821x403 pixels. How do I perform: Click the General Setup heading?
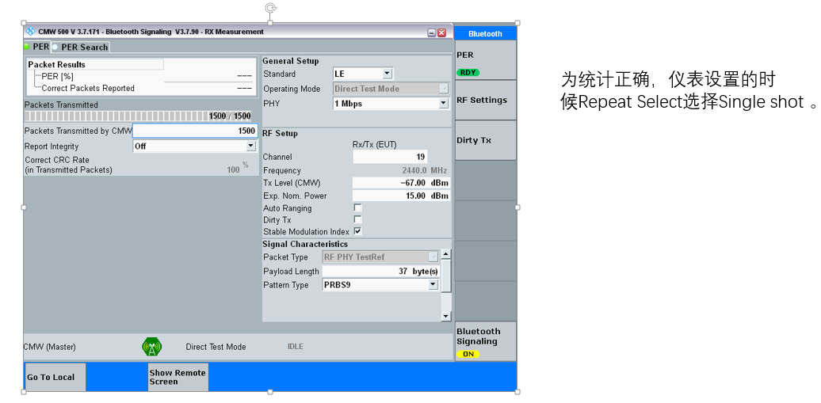291,61
